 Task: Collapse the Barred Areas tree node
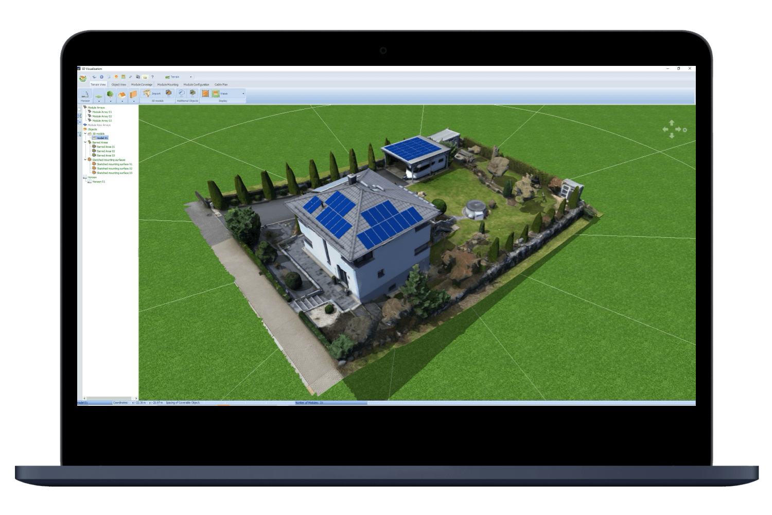pos(85,142)
